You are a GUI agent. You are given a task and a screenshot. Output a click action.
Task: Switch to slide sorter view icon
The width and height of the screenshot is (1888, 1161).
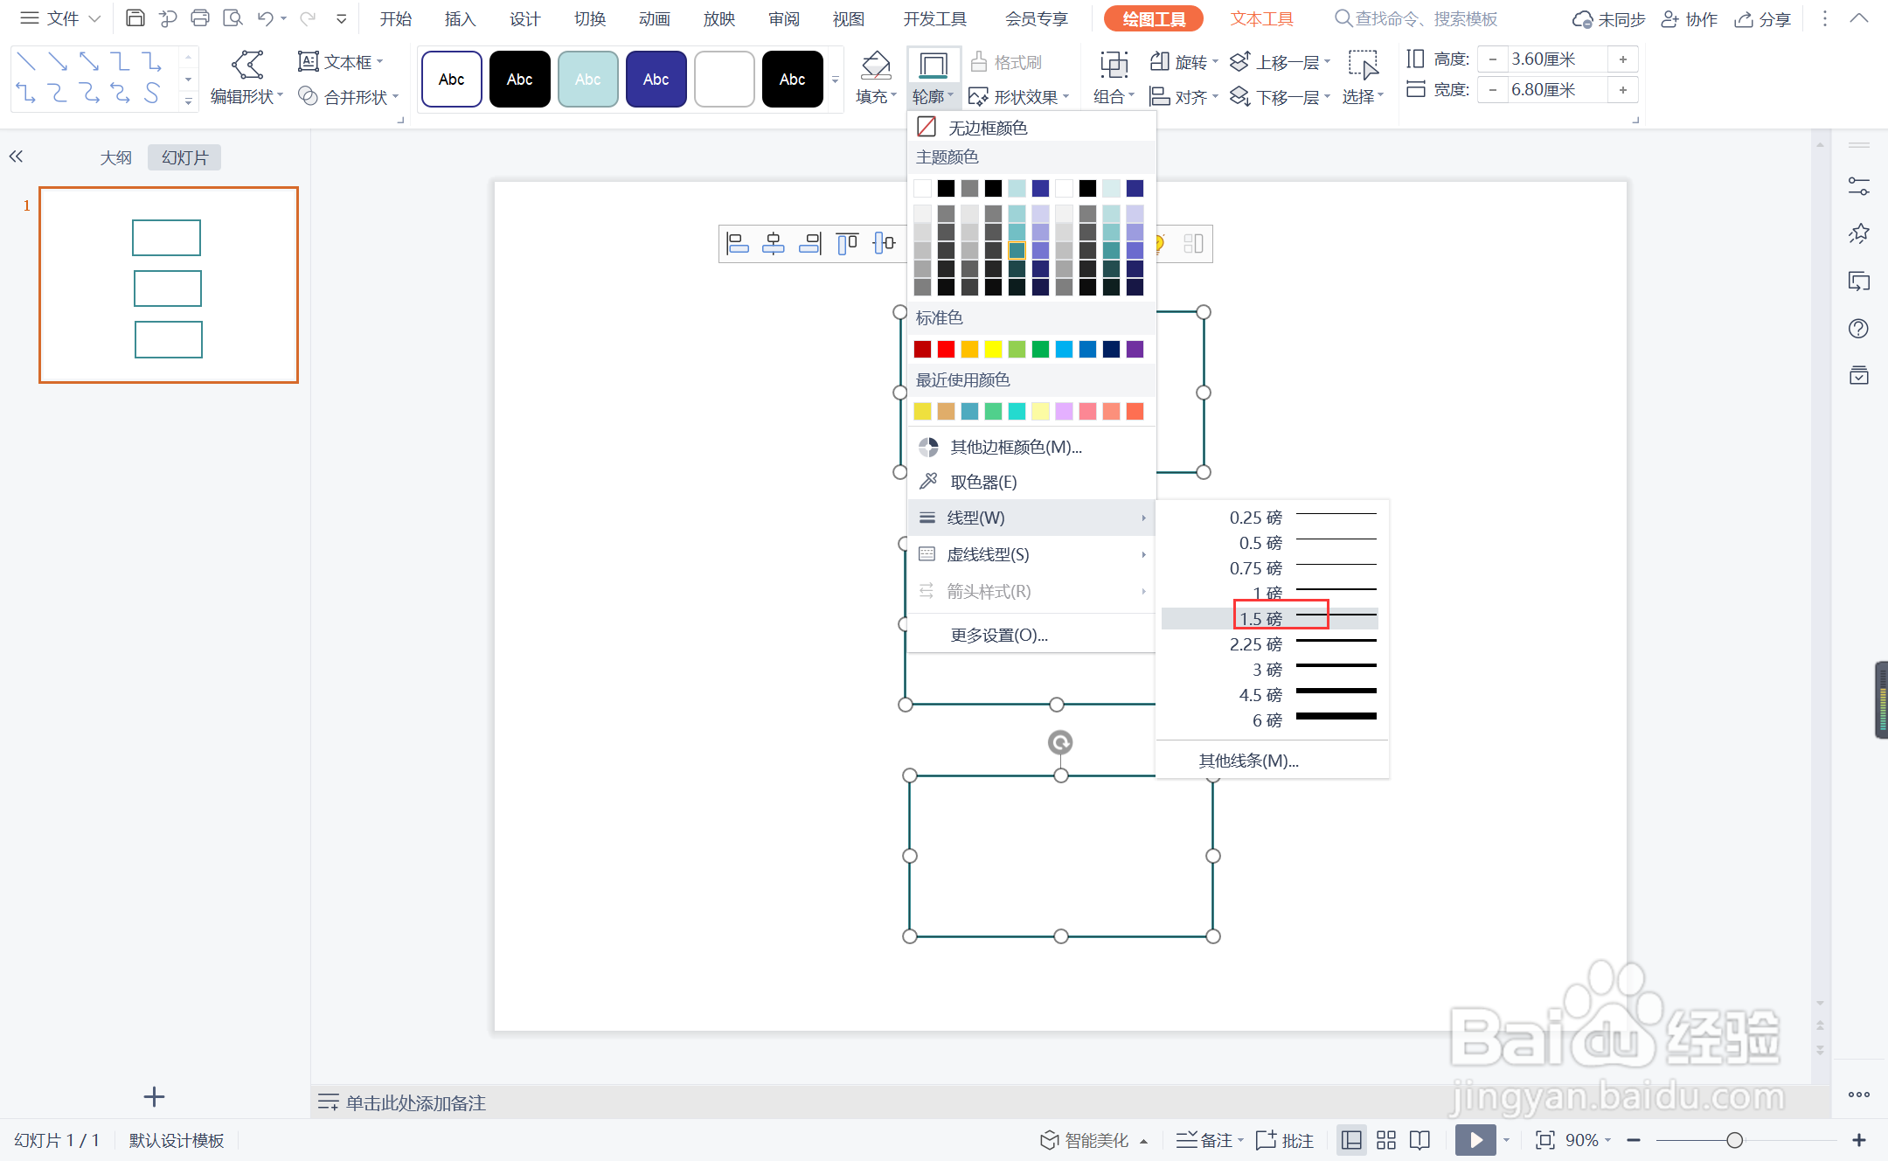pos(1386,1140)
